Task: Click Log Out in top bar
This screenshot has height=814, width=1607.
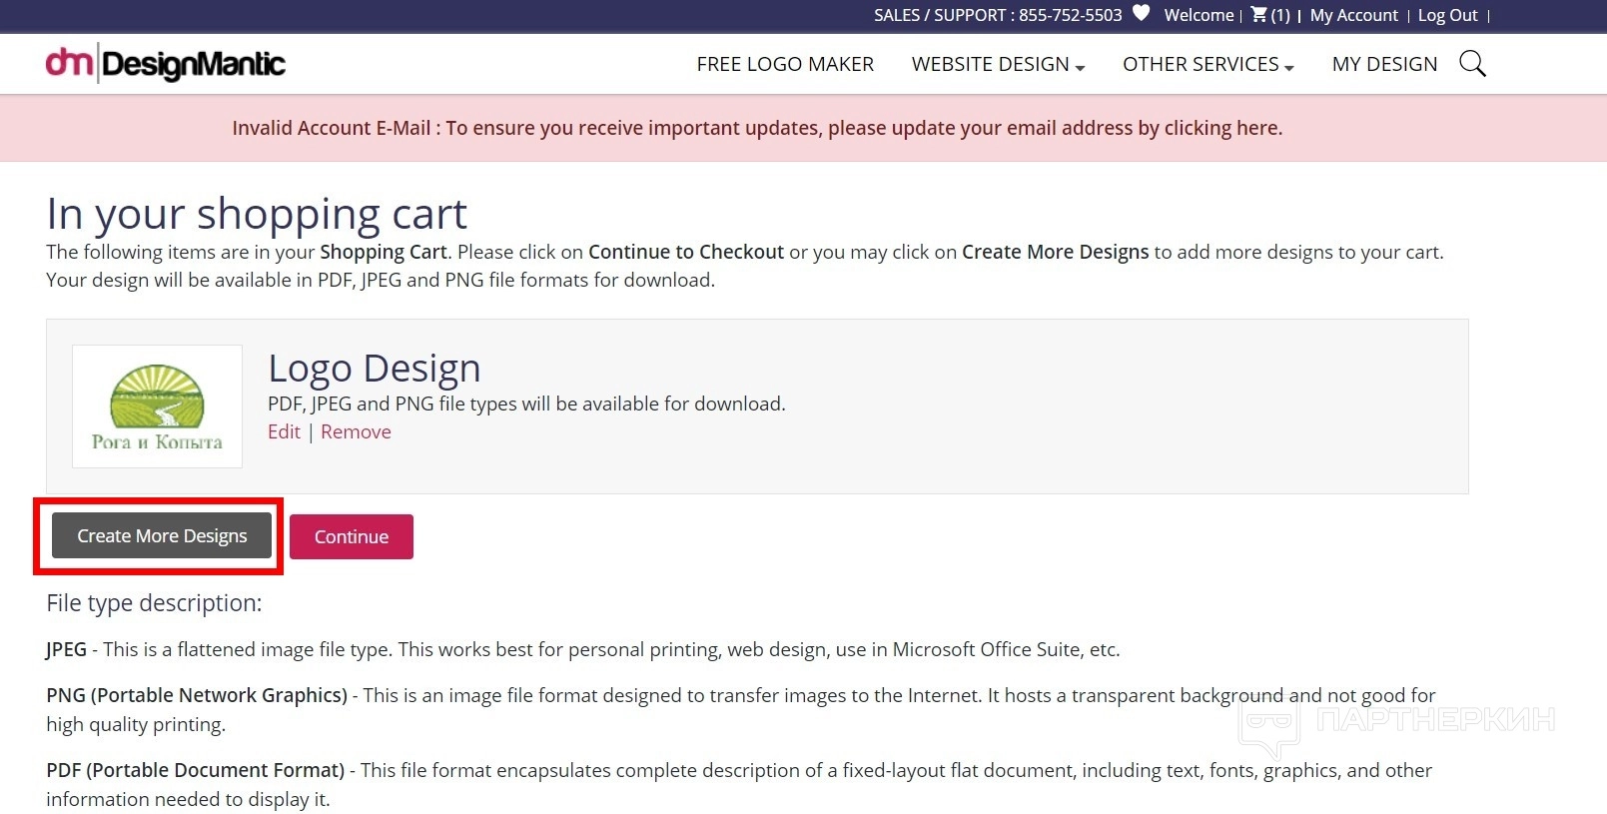Action: point(1447,15)
